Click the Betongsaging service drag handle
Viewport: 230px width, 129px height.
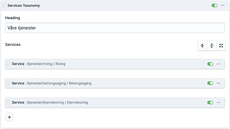(8, 83)
